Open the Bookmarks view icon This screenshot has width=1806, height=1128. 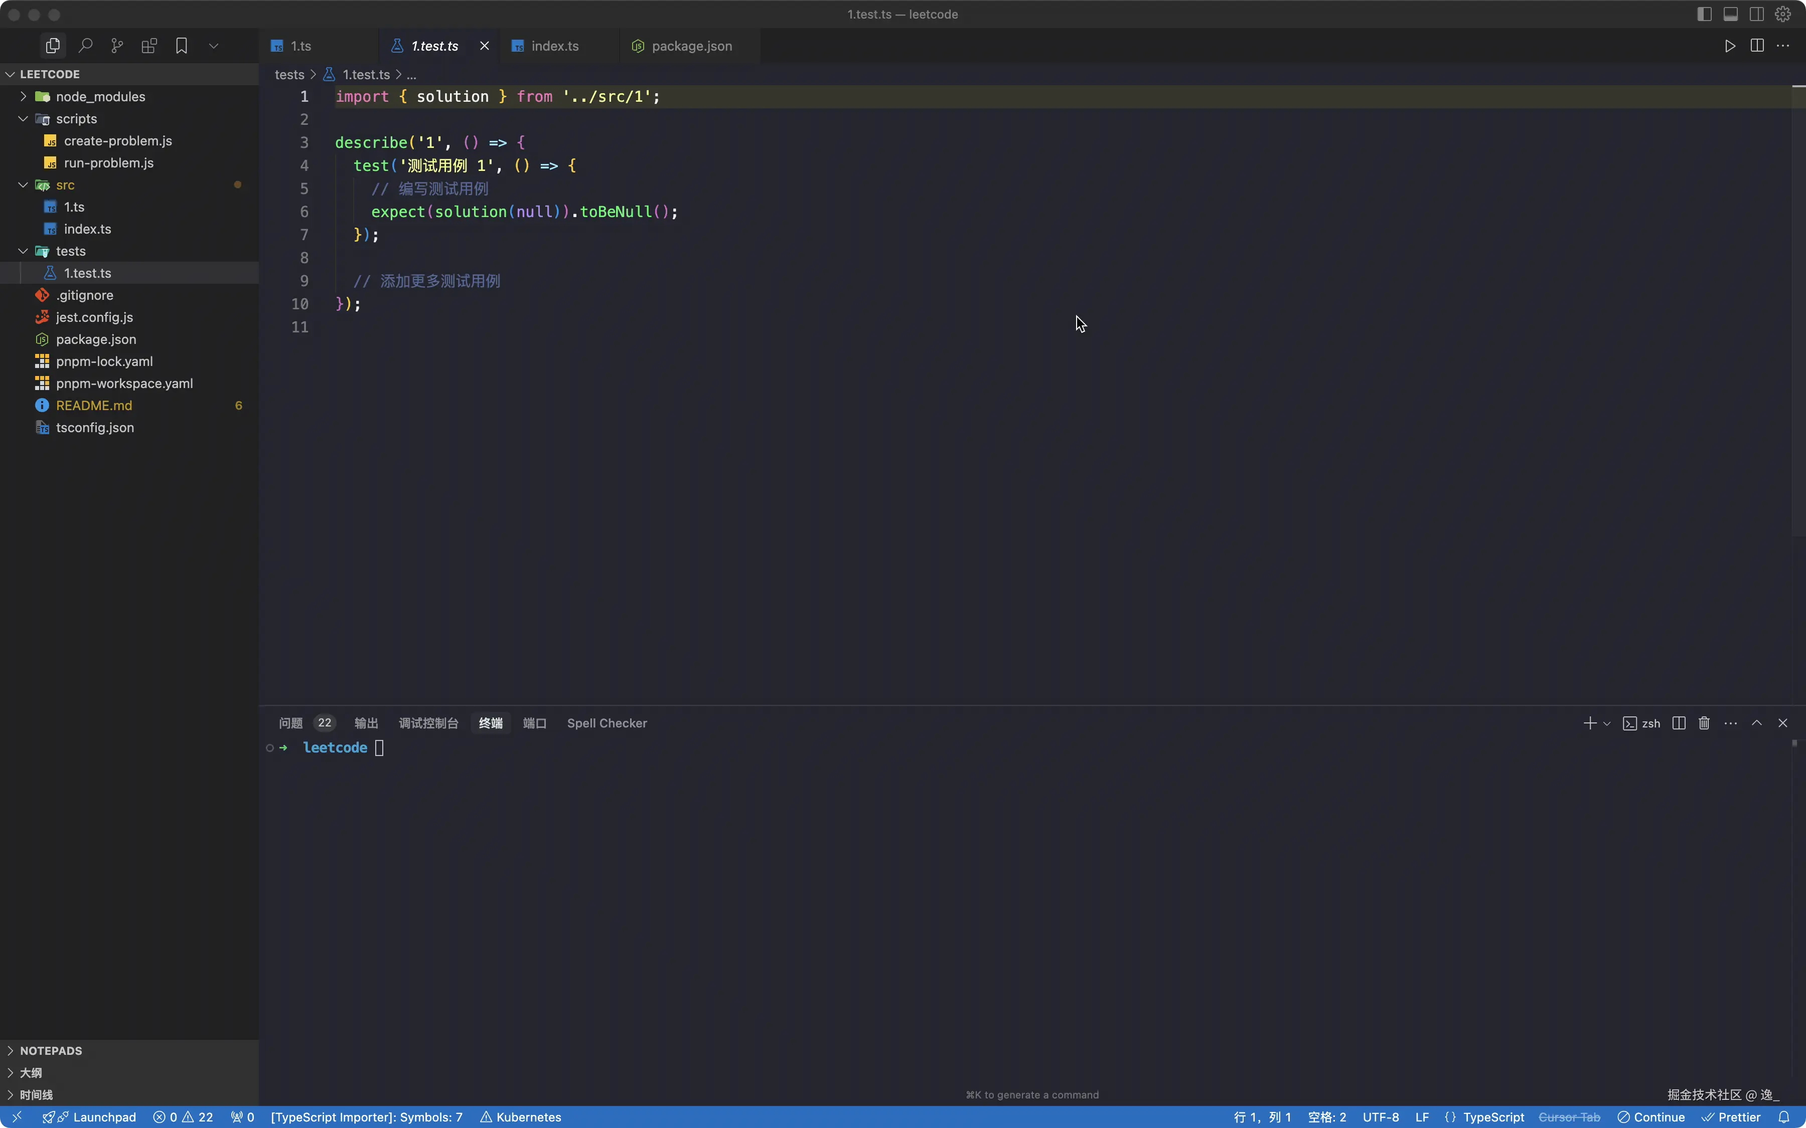click(181, 46)
